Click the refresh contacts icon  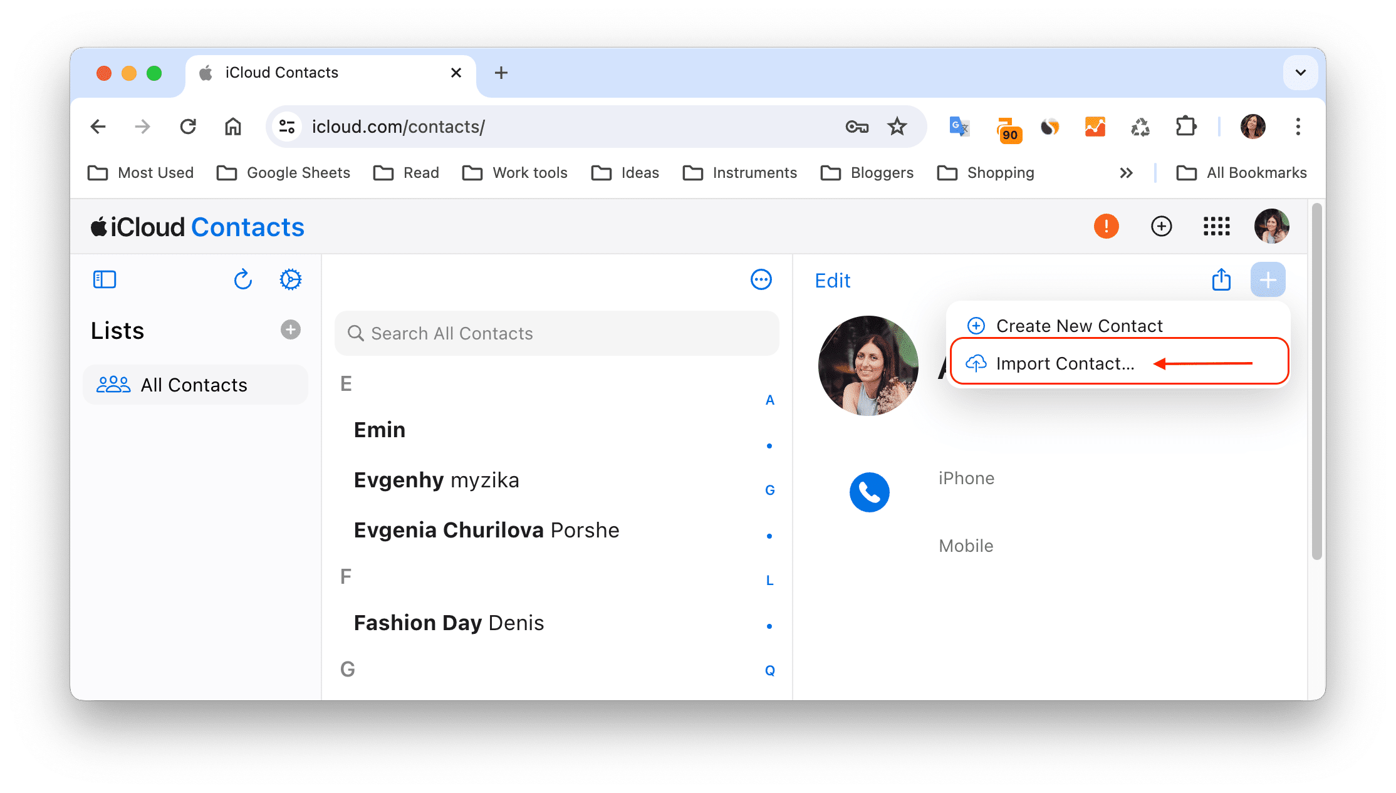click(x=242, y=280)
